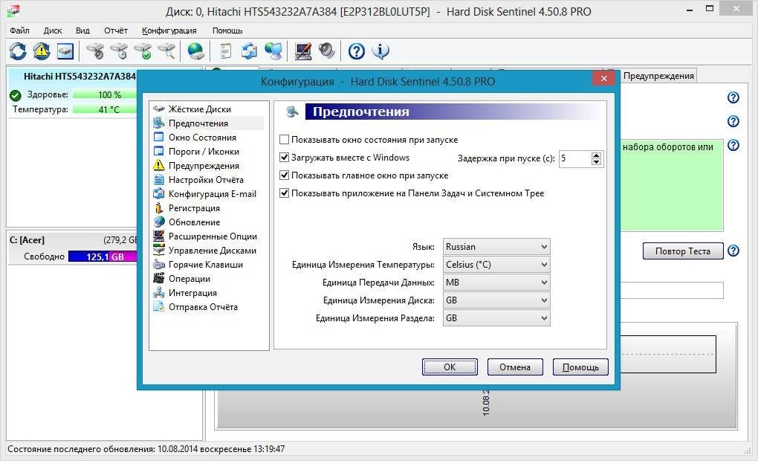Switch to Предупреждения tab in main window
This screenshot has height=461, width=758.
point(658,75)
